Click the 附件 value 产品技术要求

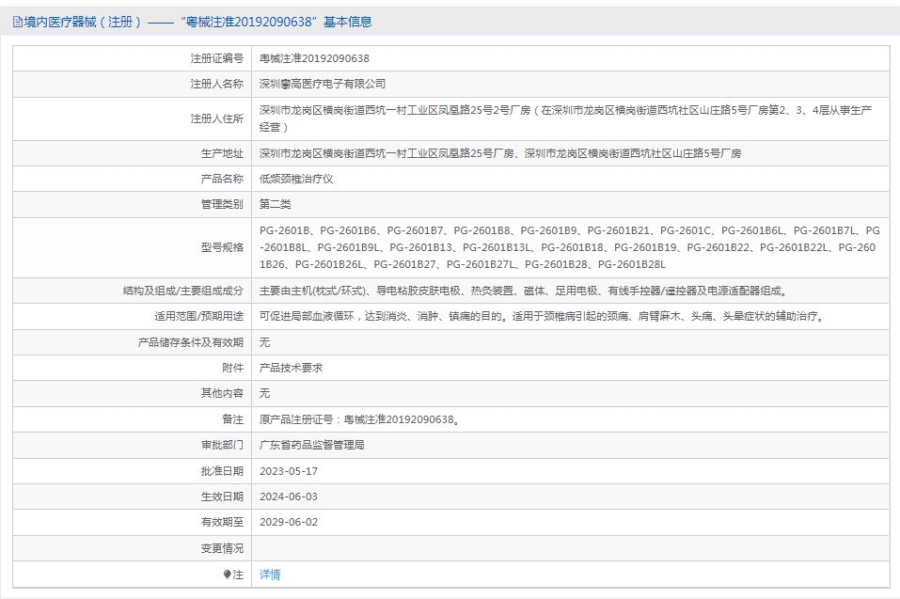pyautogui.click(x=291, y=368)
